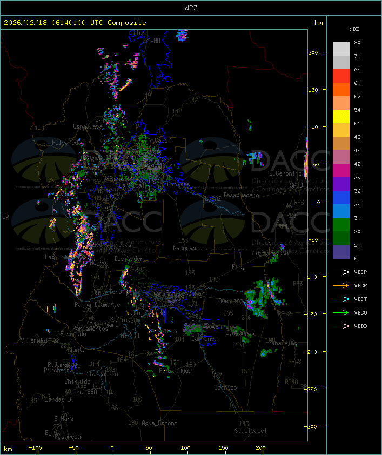Viewport: 382px width, 455px height.
Task: Pick the magenta 39-42 dBZ legend swatch
Action: pyautogui.click(x=341, y=171)
